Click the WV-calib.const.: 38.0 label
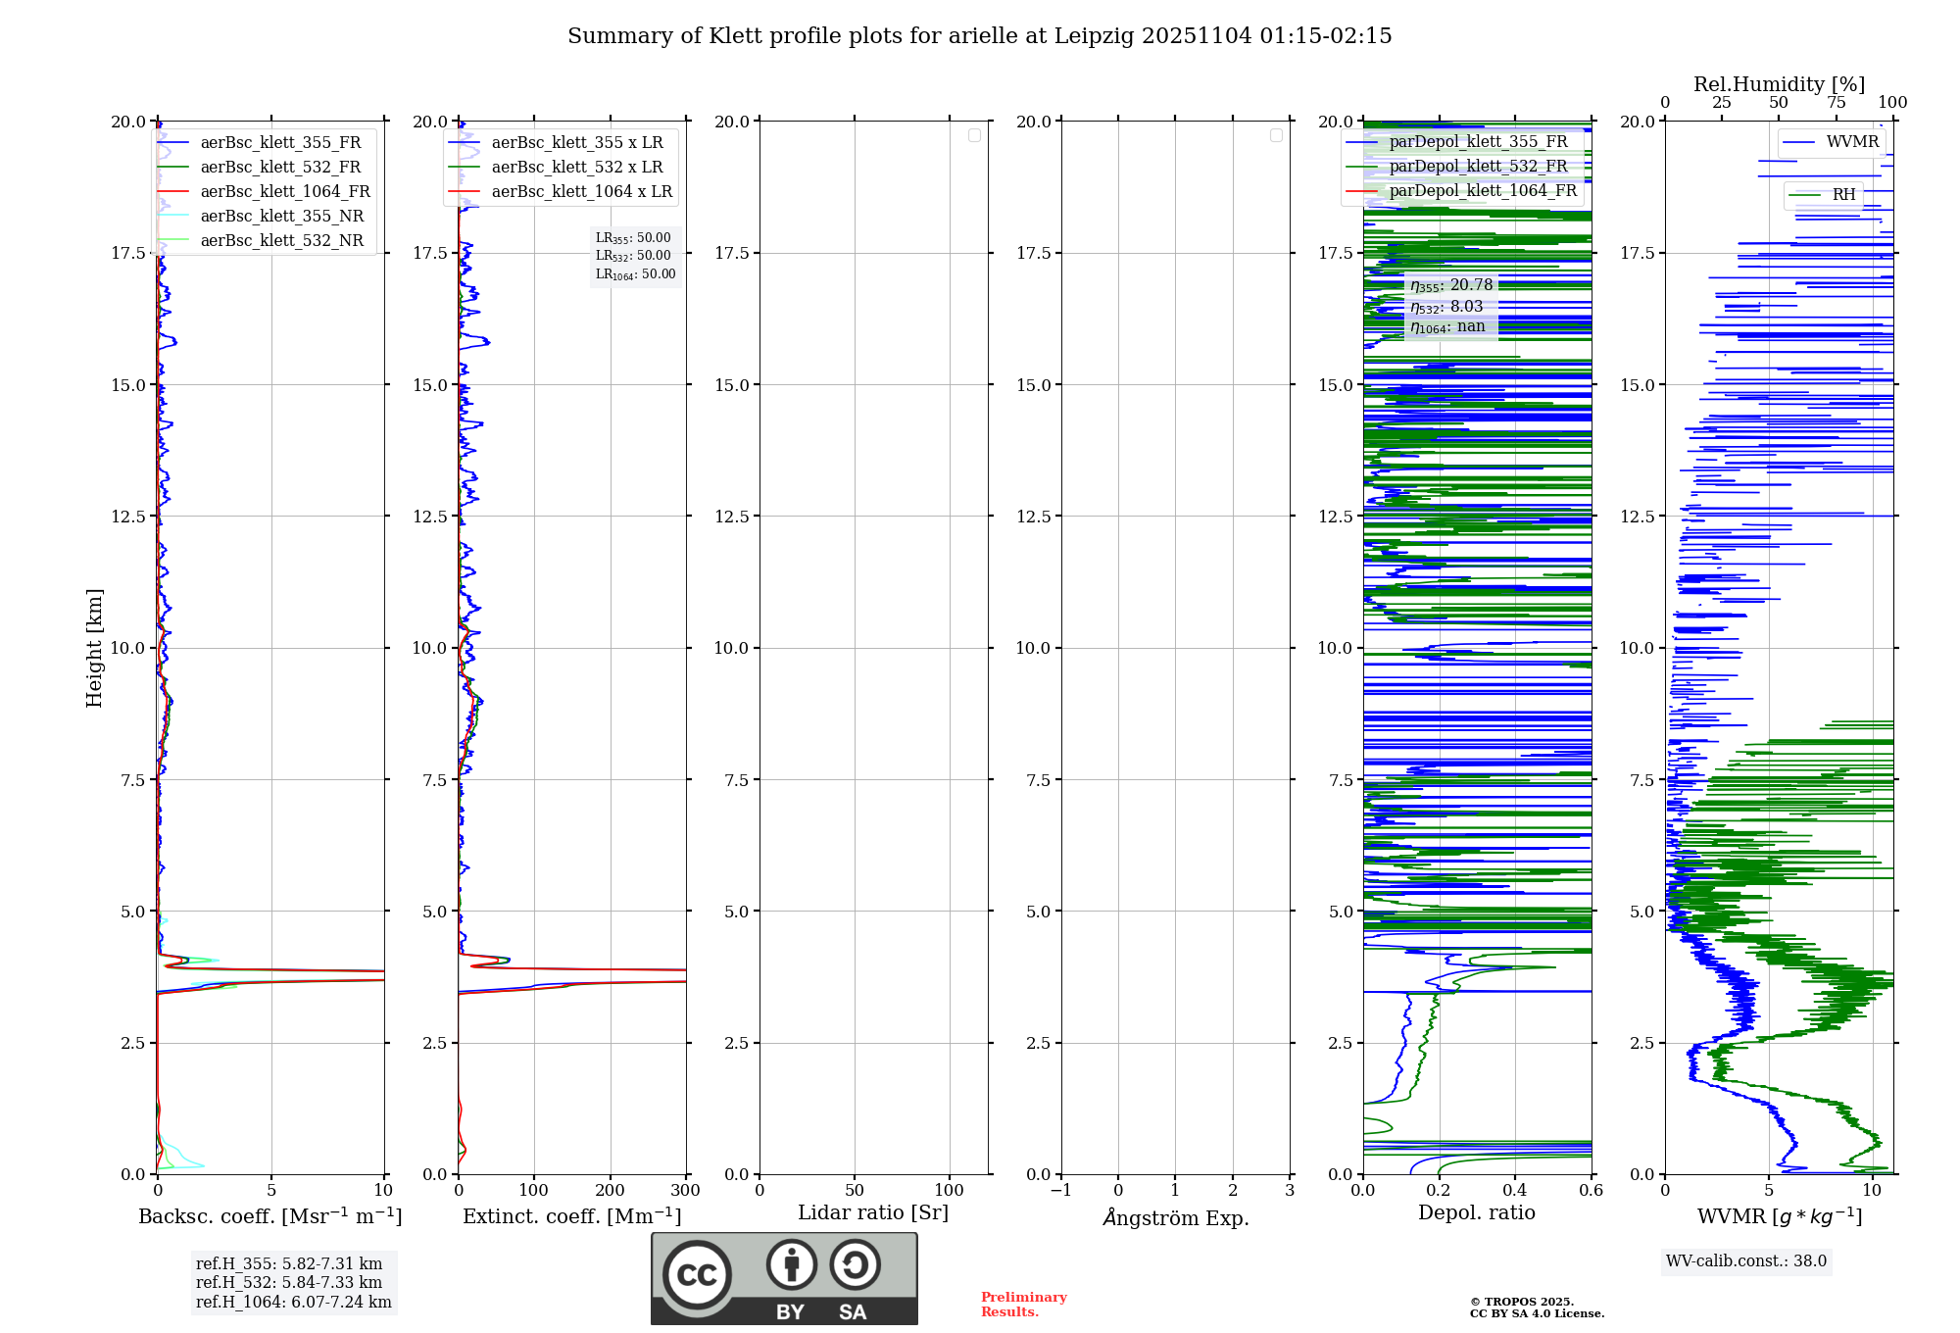 coord(1745,1261)
